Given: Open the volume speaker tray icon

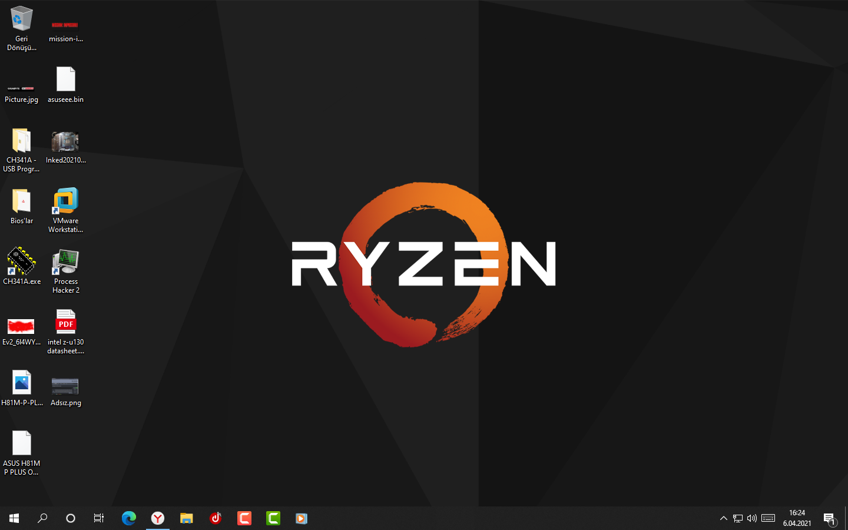Looking at the screenshot, I should (x=752, y=518).
